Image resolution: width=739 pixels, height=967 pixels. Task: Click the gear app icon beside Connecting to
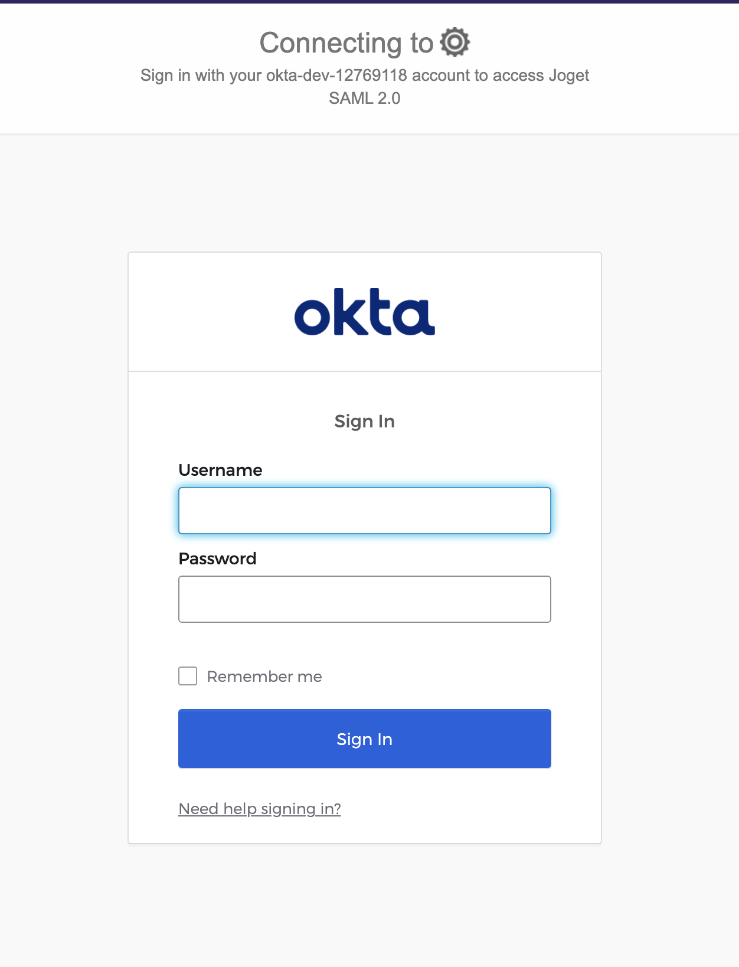pos(455,43)
